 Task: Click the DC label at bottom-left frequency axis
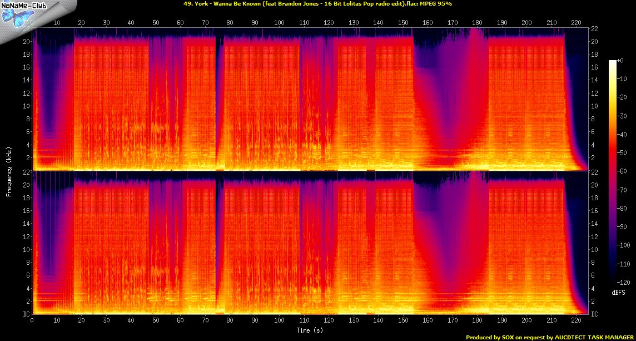(25, 314)
